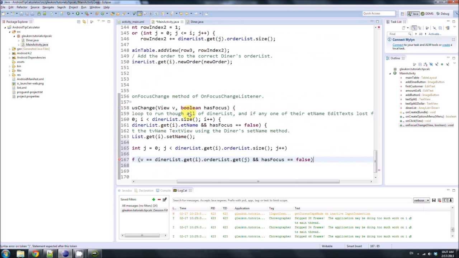Select Categorized presentation in Task List
The image size is (459, 258).
[414, 28]
